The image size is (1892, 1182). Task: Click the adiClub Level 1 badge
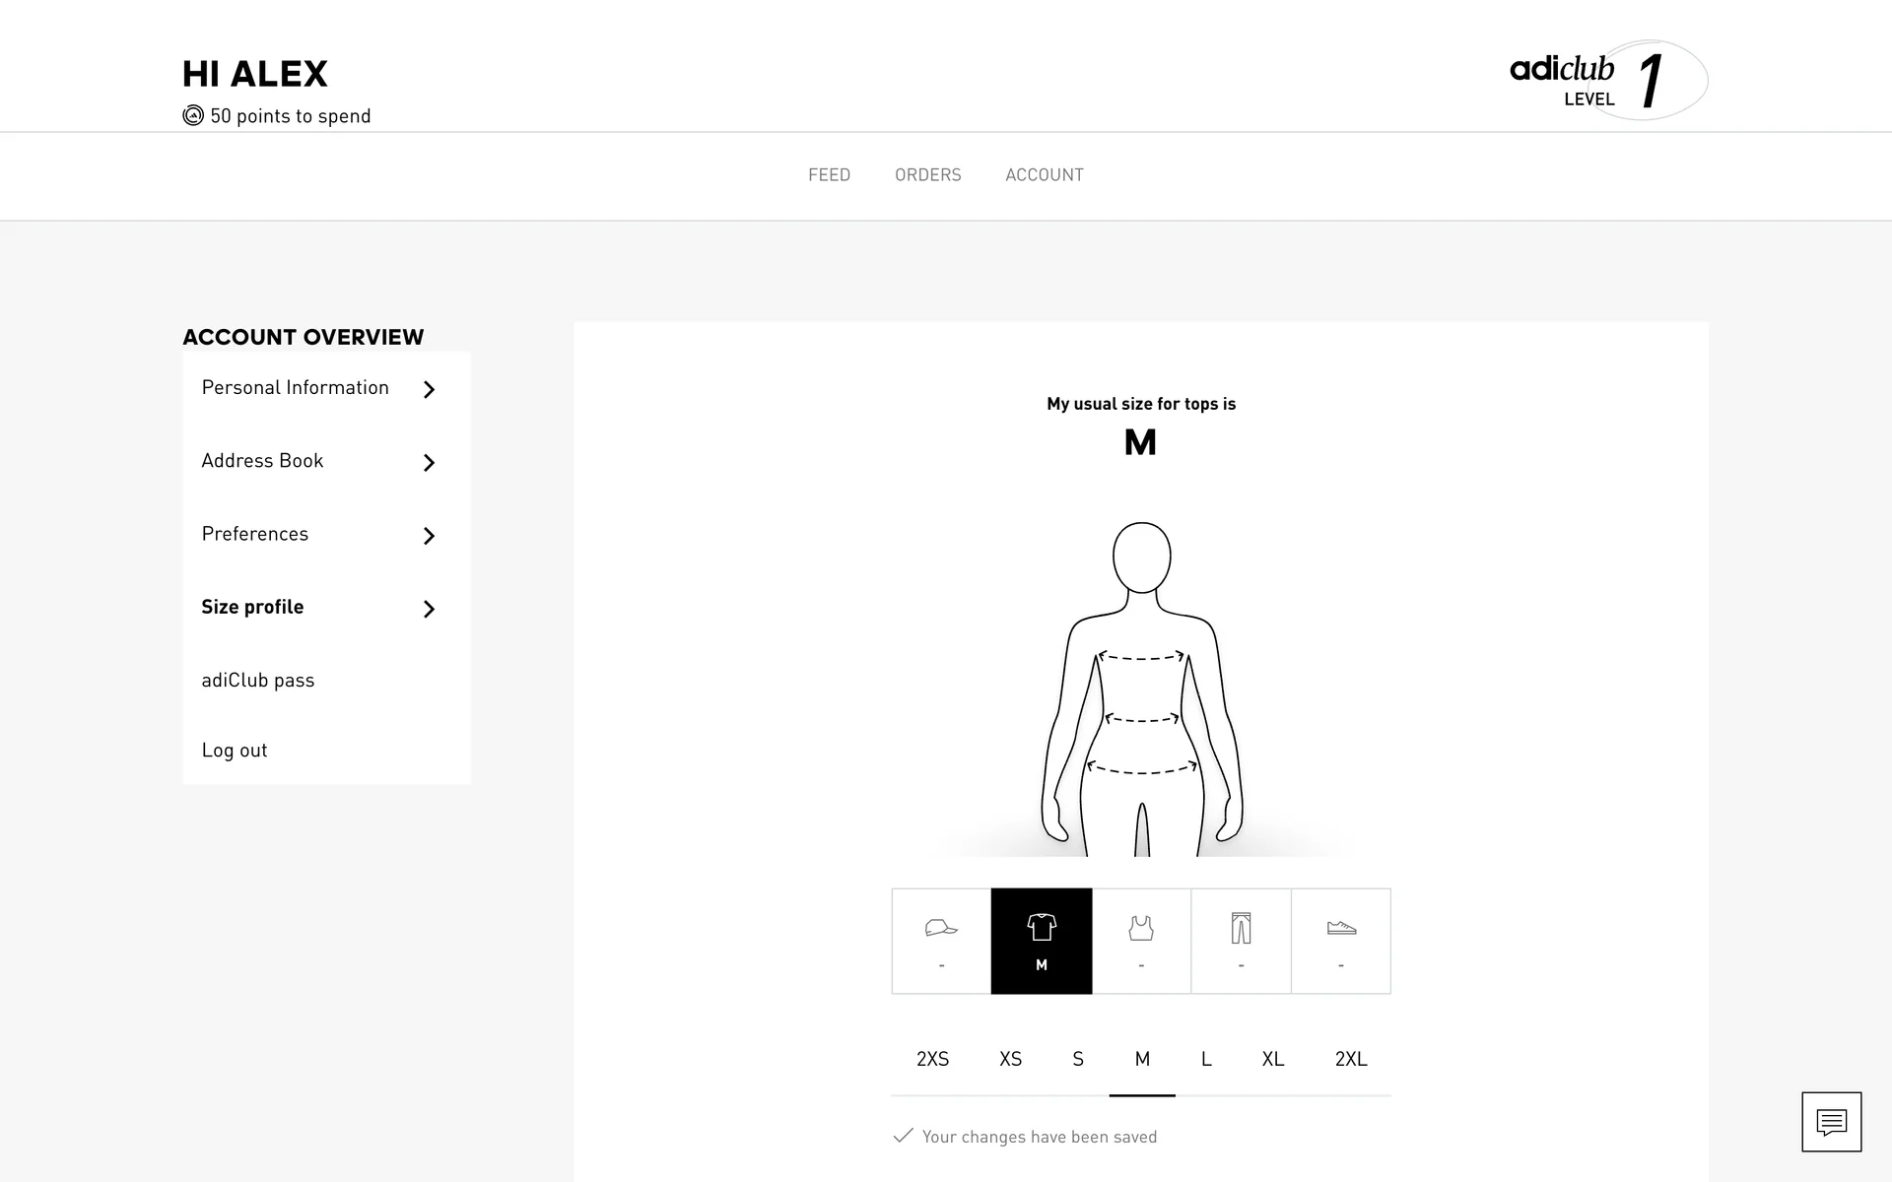(x=1608, y=80)
